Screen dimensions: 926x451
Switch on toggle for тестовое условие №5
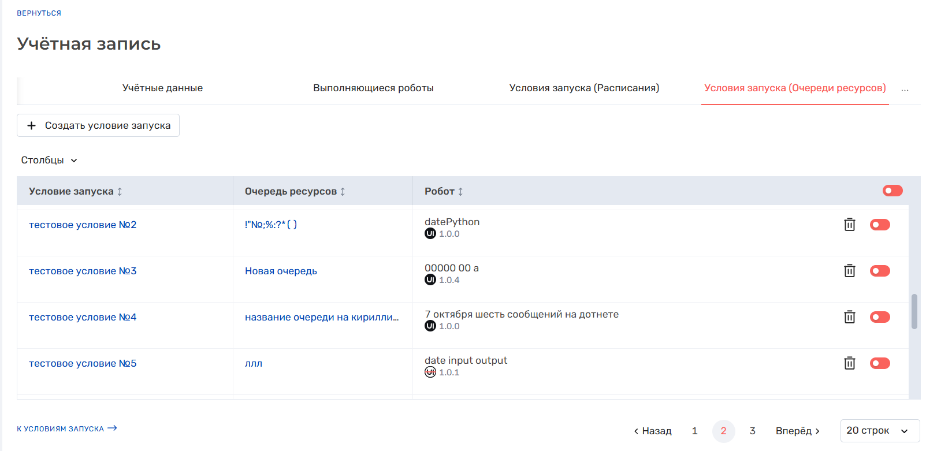pyautogui.click(x=880, y=363)
